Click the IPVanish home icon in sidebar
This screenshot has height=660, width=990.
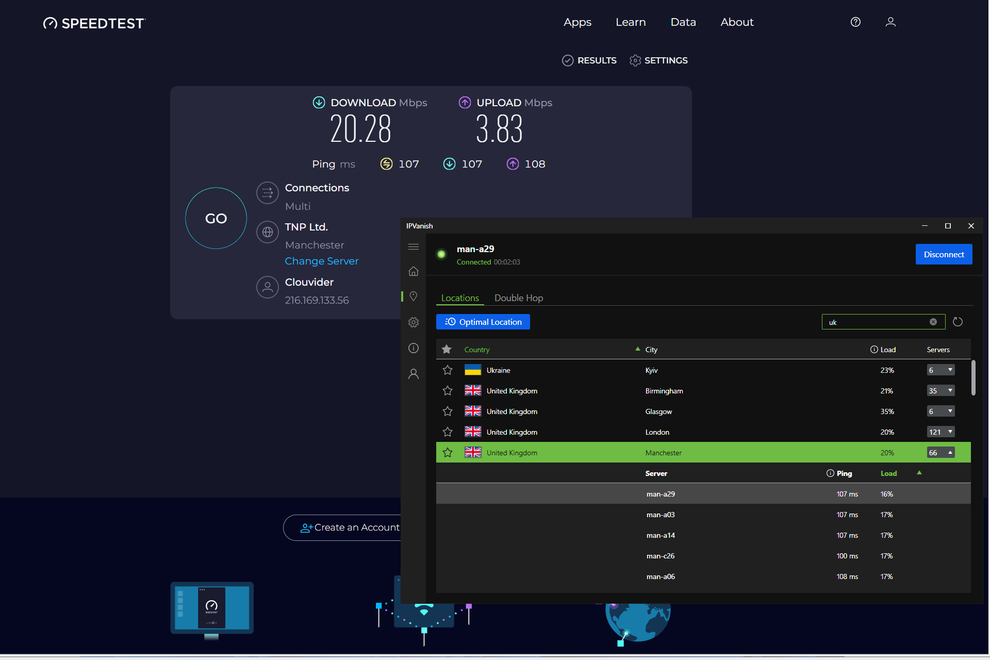412,271
